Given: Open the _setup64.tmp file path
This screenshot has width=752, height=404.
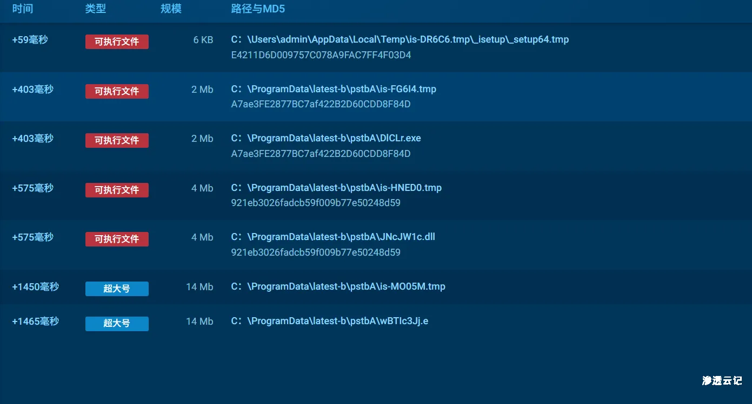Looking at the screenshot, I should 400,39.
